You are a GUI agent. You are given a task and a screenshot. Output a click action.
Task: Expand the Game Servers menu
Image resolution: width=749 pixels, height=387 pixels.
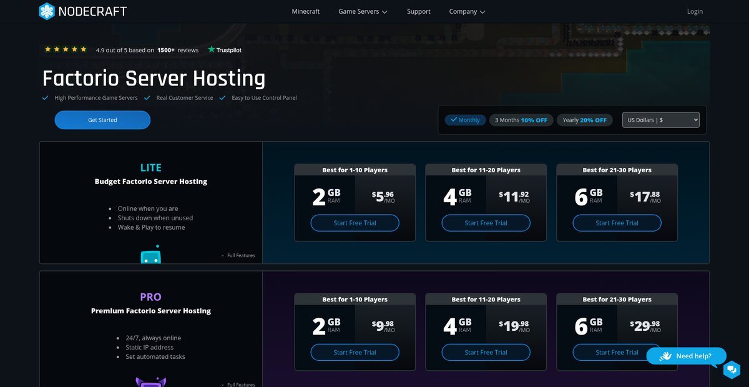[363, 11]
